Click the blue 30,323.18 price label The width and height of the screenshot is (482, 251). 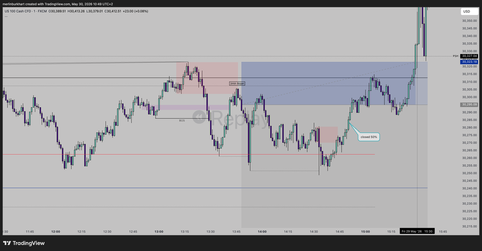tap(469, 62)
